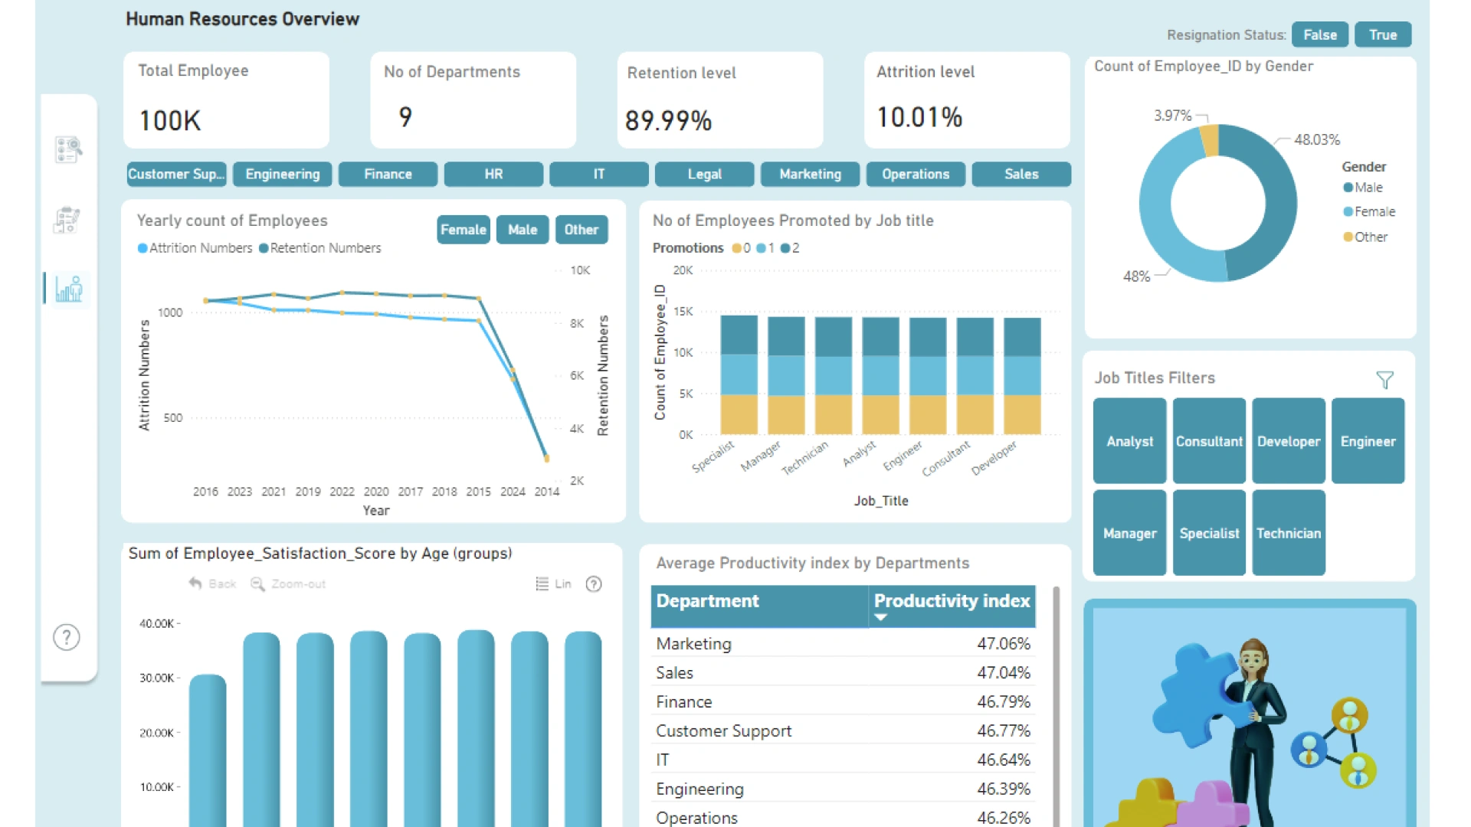Click the Female legend color dot
The width and height of the screenshot is (1471, 827).
pyautogui.click(x=1348, y=212)
